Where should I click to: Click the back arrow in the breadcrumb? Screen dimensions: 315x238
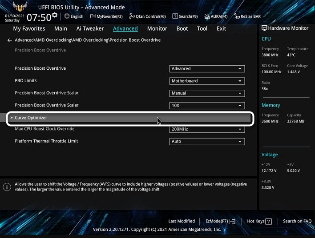9,40
